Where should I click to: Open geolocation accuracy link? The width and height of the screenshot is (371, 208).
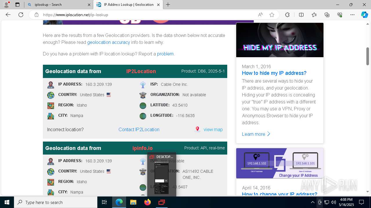(108, 42)
